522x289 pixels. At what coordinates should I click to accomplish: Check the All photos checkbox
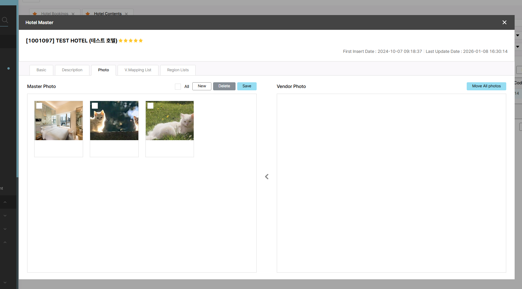click(178, 87)
